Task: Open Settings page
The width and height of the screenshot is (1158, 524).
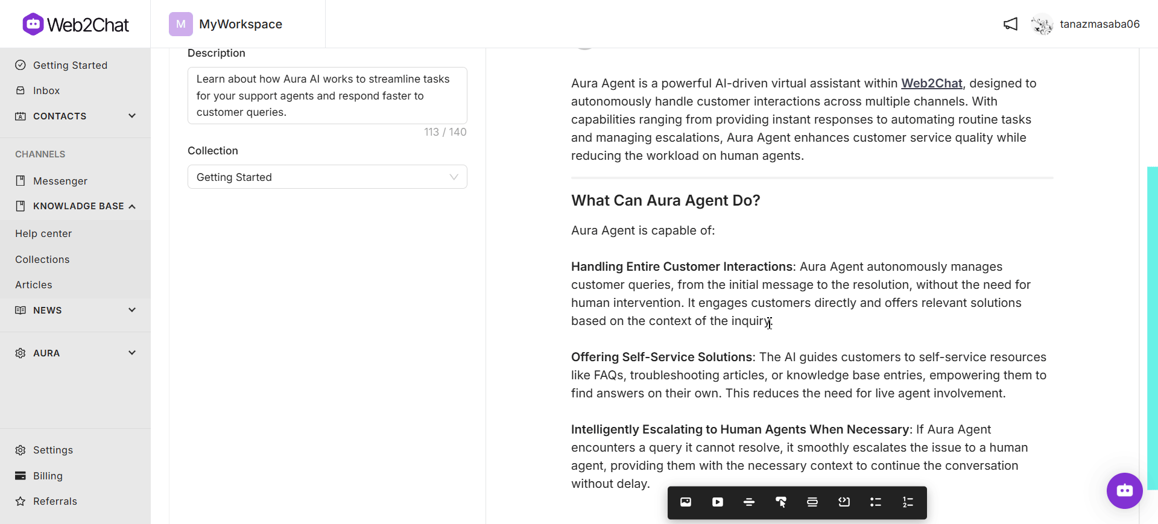Action: (x=53, y=450)
